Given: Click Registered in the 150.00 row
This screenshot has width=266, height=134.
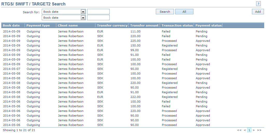Looking at the screenshot, I should pos(170,45).
